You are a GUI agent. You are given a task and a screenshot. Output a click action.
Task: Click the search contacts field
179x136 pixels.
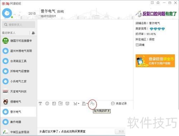point(19,25)
